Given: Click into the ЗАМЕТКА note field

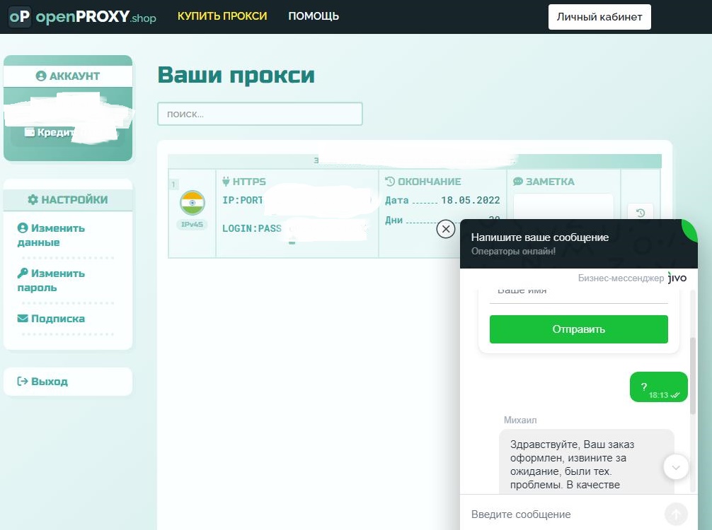Looking at the screenshot, I should [563, 207].
